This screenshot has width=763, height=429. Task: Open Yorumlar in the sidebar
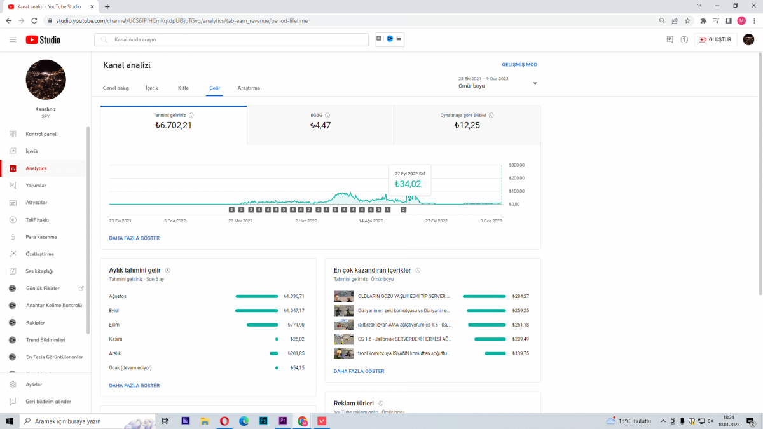click(x=36, y=186)
